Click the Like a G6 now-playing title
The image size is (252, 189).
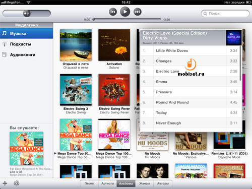(16, 172)
